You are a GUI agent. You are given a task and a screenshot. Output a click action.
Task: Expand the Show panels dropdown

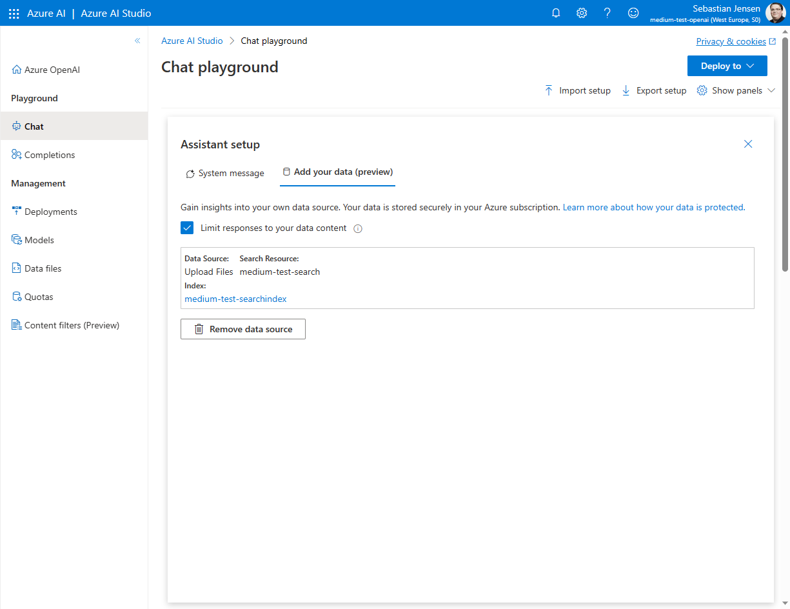736,90
